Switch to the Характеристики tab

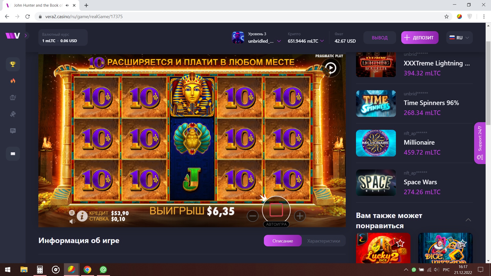coord(323,241)
